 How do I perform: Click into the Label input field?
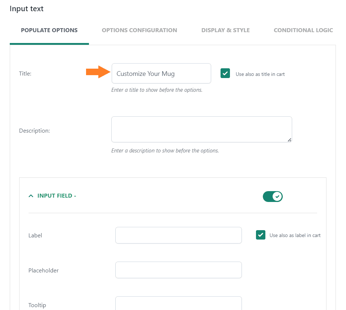point(179,235)
